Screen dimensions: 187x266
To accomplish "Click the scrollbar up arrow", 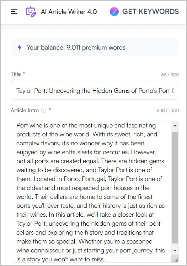I will tap(175, 126).
